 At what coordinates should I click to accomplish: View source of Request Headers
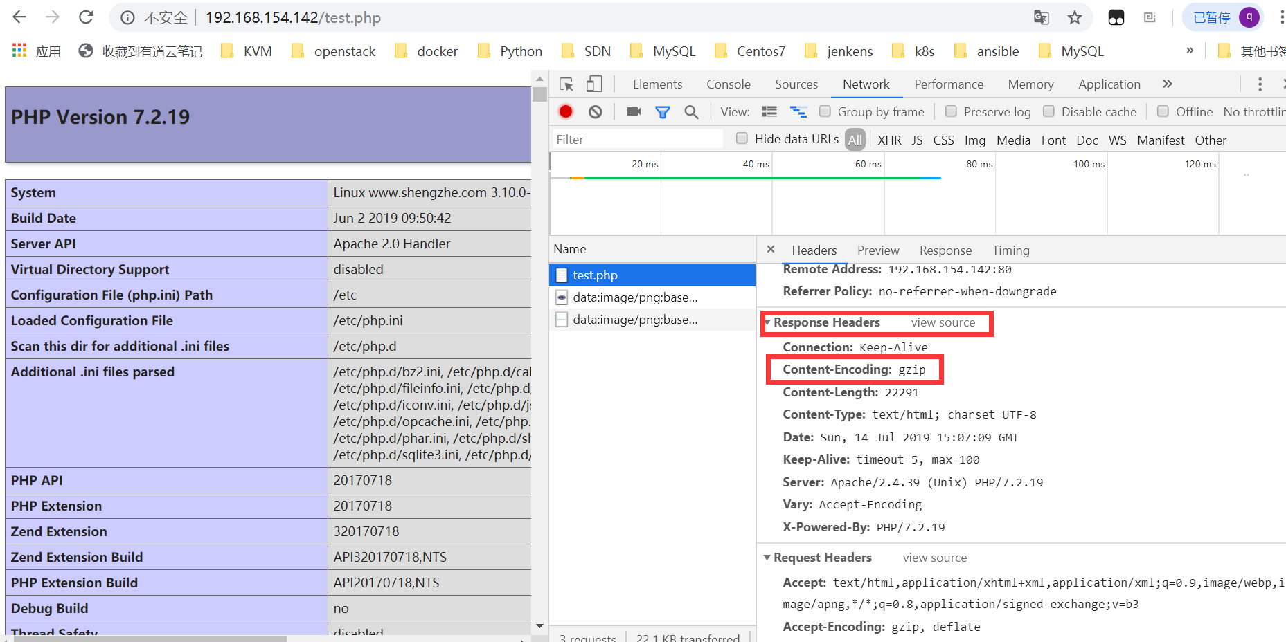[935, 558]
